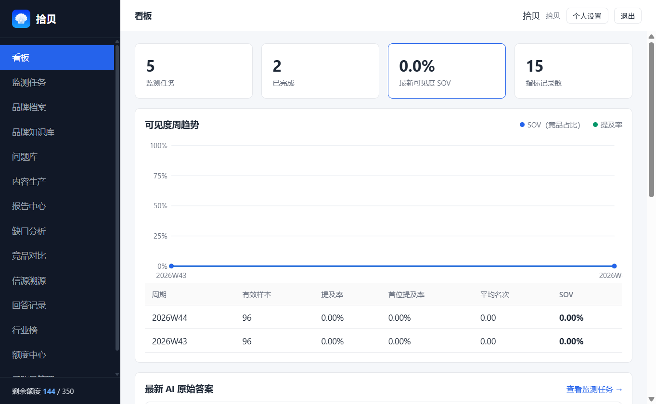Viewport: 656px width, 404px height.
Task: Open 缺口分析 from the sidebar
Action: 57,231
